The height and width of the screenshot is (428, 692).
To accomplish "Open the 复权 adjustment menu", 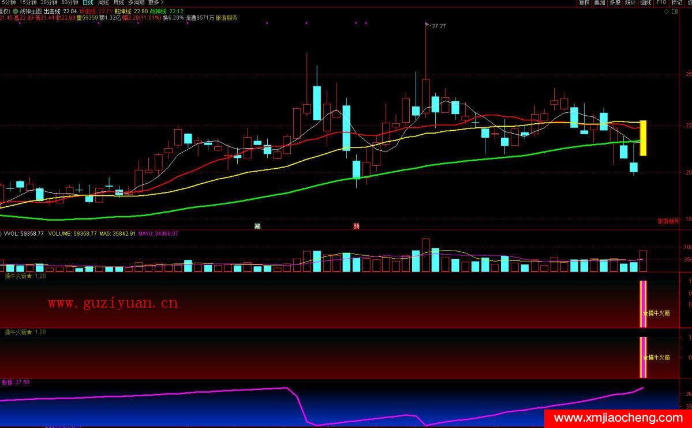I will pyautogui.click(x=584, y=3).
